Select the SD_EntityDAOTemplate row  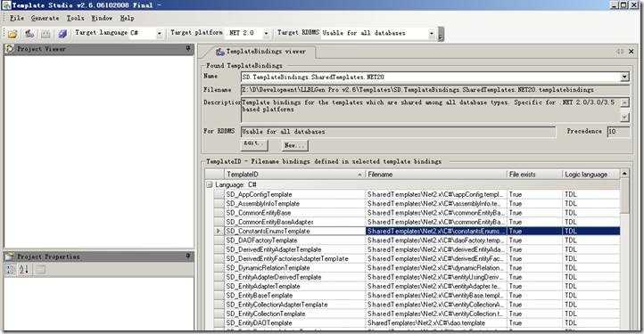point(417,323)
